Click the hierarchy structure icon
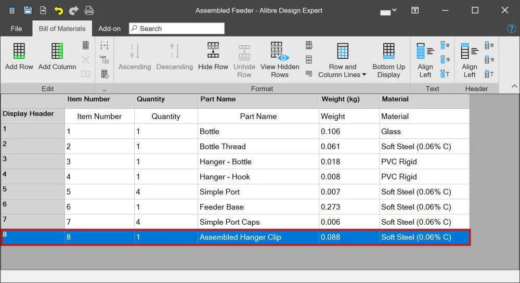This screenshot has height=283, width=520. point(105,60)
